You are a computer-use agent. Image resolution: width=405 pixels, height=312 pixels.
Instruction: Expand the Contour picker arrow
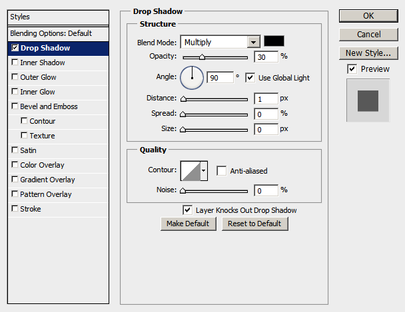click(204, 171)
